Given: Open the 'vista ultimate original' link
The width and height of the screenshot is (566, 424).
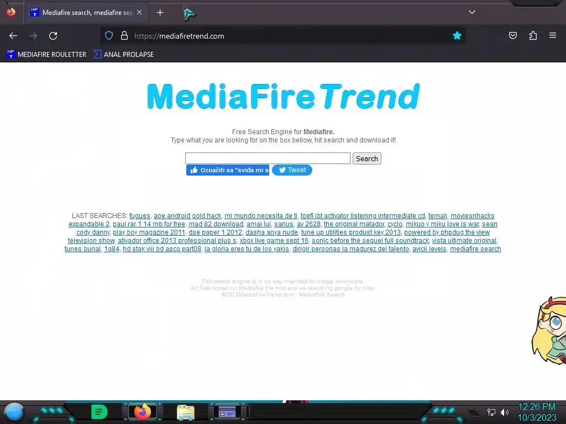Looking at the screenshot, I should (464, 241).
